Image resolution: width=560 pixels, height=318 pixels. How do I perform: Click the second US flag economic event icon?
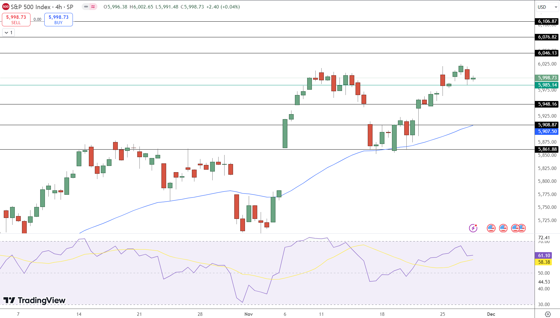(503, 228)
